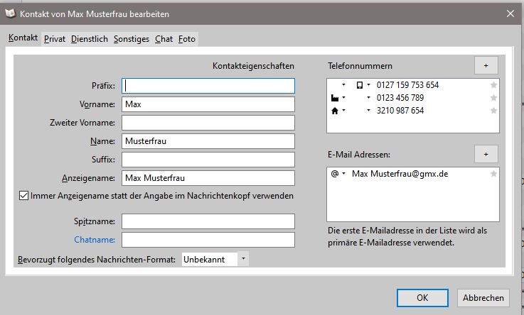Mark 0123 456 789 as preferred star
524x315 pixels.
click(493, 98)
